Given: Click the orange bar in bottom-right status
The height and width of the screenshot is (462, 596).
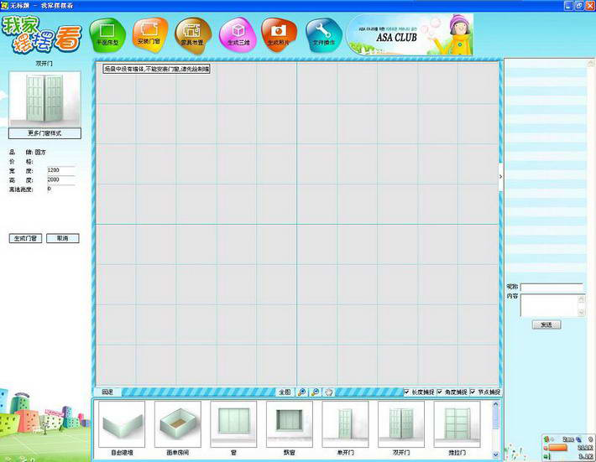Looking at the screenshot, I should pyautogui.click(x=557, y=448).
